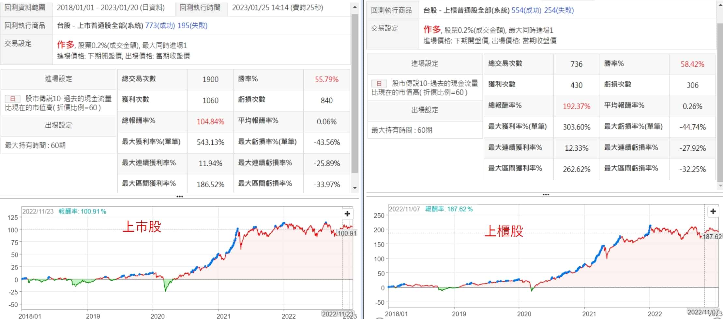This screenshot has width=723, height=319.
Task: Click the ellipsis splitter above the 上市股 chart
Action: coord(179,197)
